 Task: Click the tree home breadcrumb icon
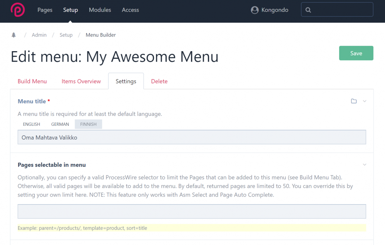(x=14, y=35)
